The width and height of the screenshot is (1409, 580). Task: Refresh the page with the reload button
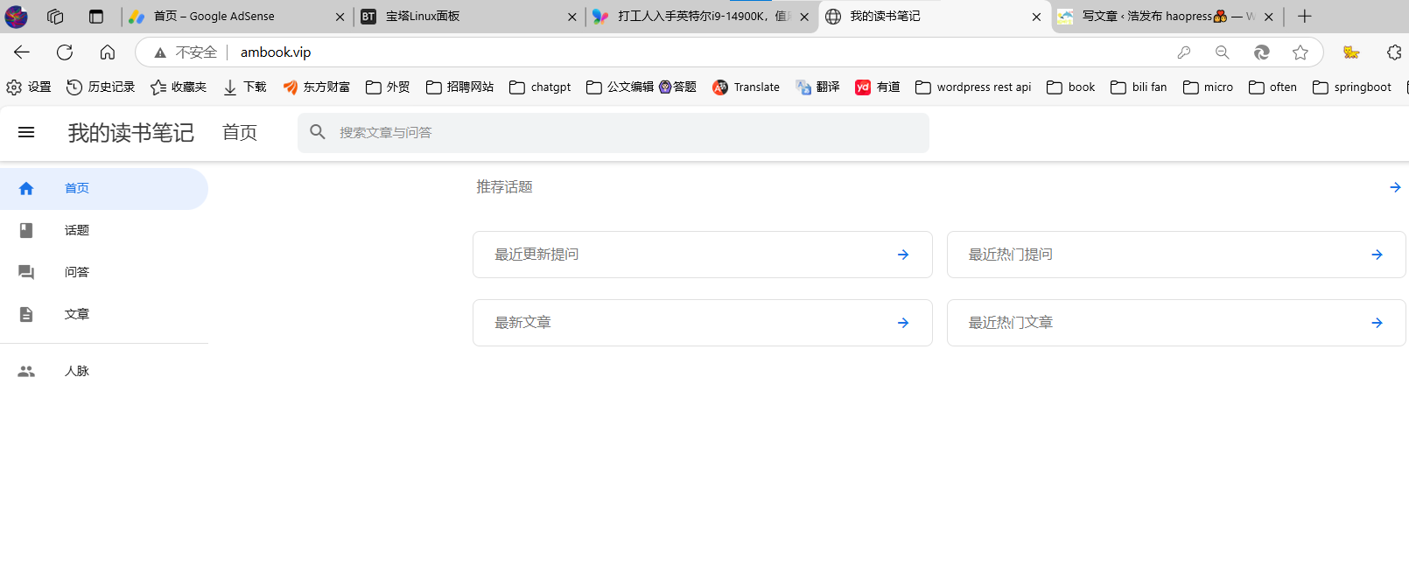tap(65, 52)
